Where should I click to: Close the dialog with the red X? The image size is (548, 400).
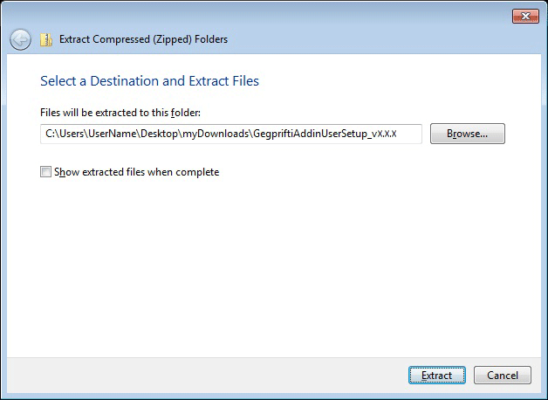(525, 16)
